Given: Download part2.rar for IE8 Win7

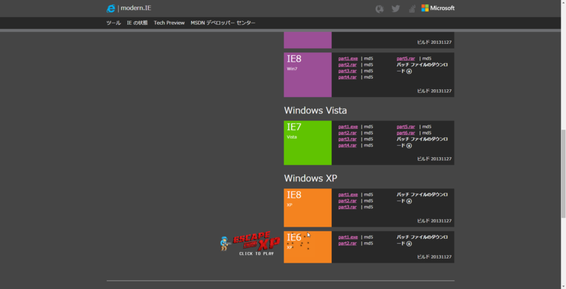Looking at the screenshot, I should pyautogui.click(x=347, y=64).
